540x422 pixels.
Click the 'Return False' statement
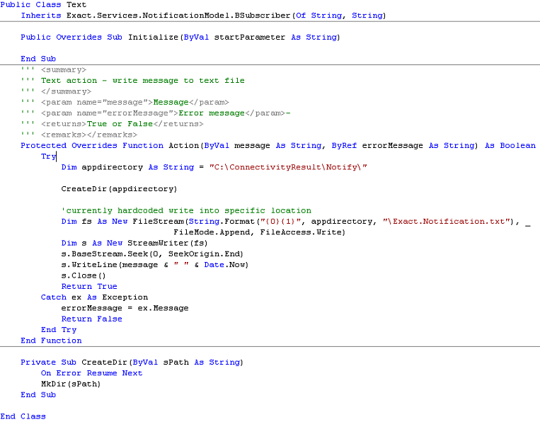[91, 319]
